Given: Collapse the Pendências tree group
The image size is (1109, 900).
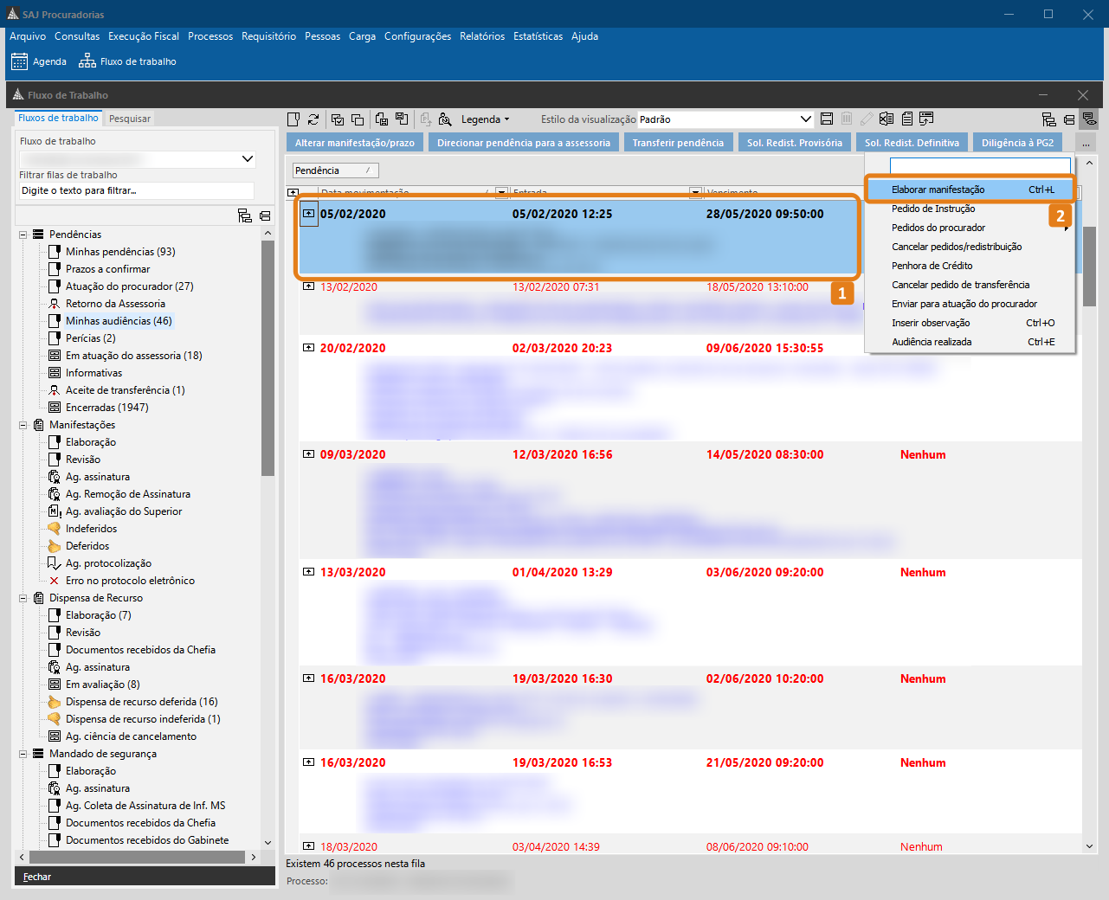Looking at the screenshot, I should (x=23, y=235).
